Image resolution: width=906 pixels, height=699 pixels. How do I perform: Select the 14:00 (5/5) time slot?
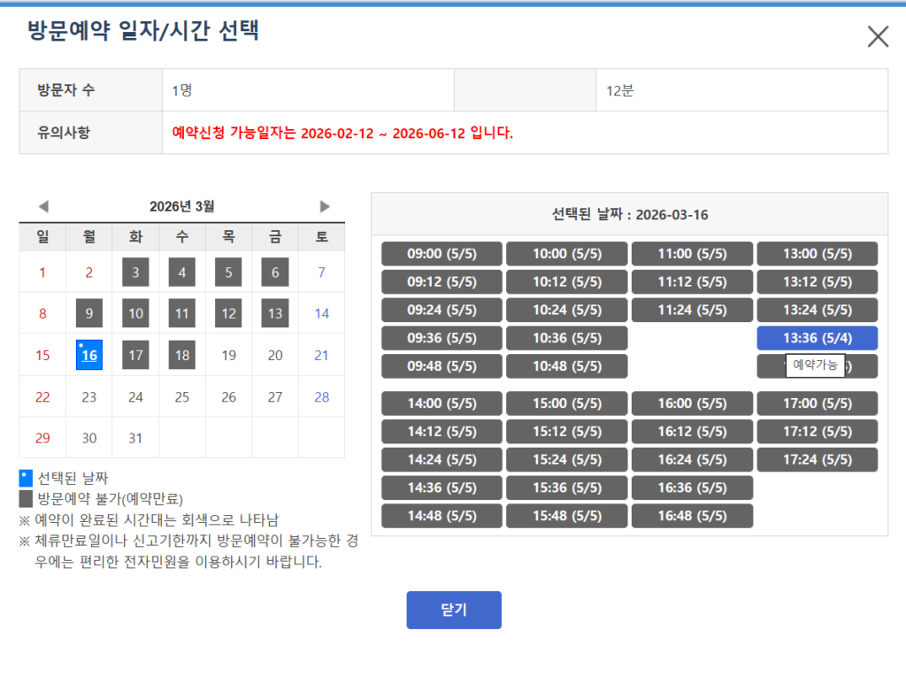(441, 403)
